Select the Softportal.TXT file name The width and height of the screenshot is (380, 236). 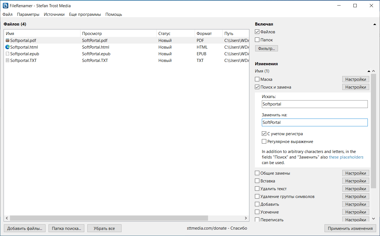tap(23, 61)
